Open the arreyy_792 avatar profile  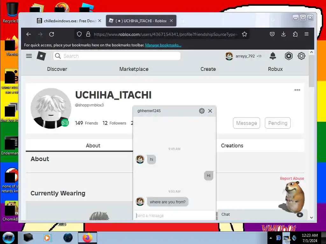pos(229,56)
